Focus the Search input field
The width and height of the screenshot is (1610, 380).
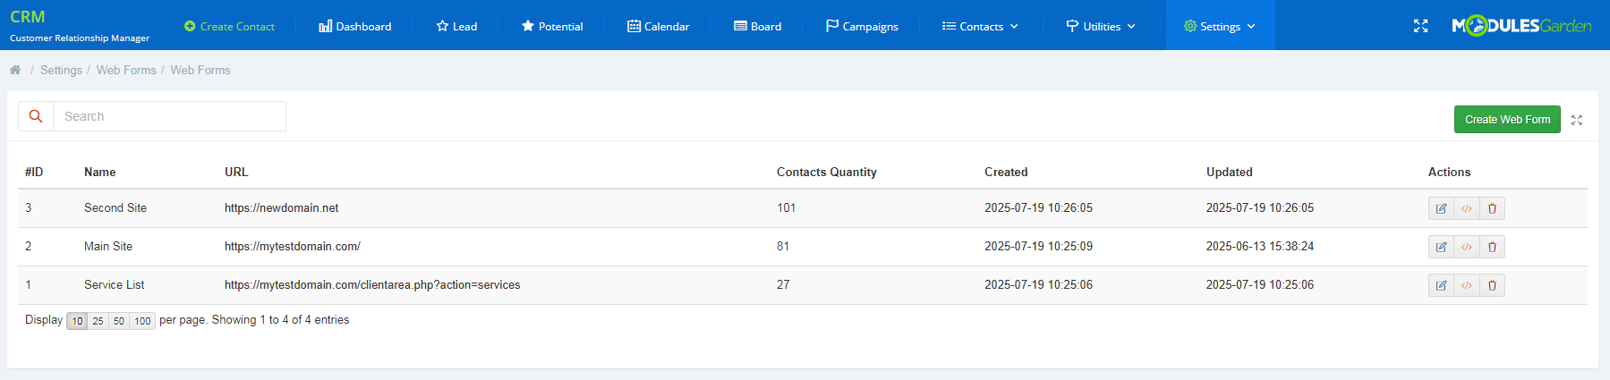pos(169,116)
